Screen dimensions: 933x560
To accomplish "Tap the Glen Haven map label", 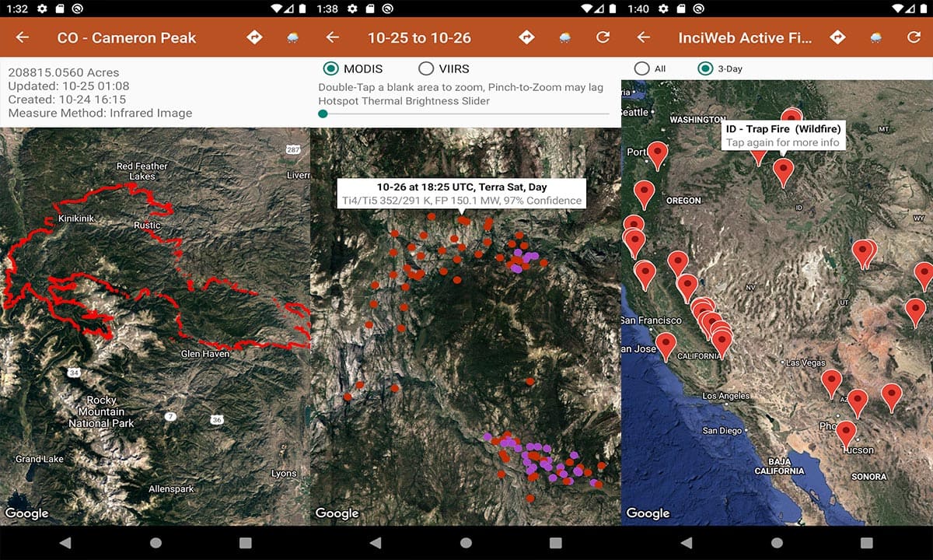I will 206,354.
